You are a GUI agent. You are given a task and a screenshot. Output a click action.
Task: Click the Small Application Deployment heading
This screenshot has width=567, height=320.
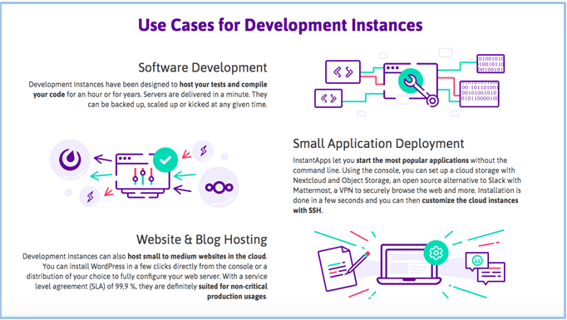pos(378,144)
